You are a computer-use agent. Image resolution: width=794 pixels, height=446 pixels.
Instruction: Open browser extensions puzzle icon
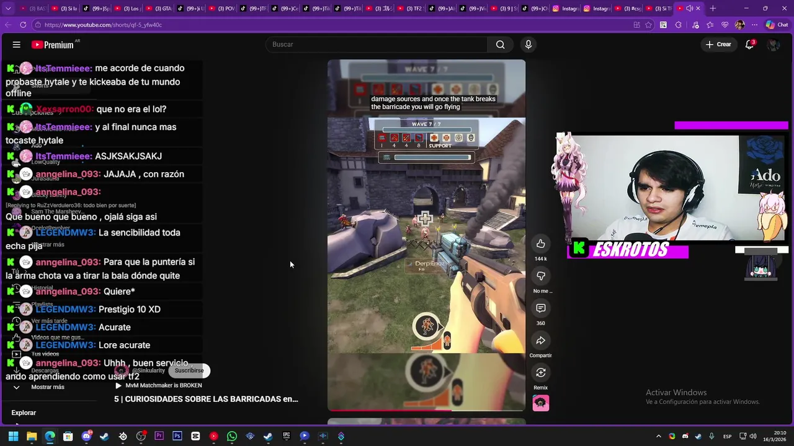click(678, 25)
